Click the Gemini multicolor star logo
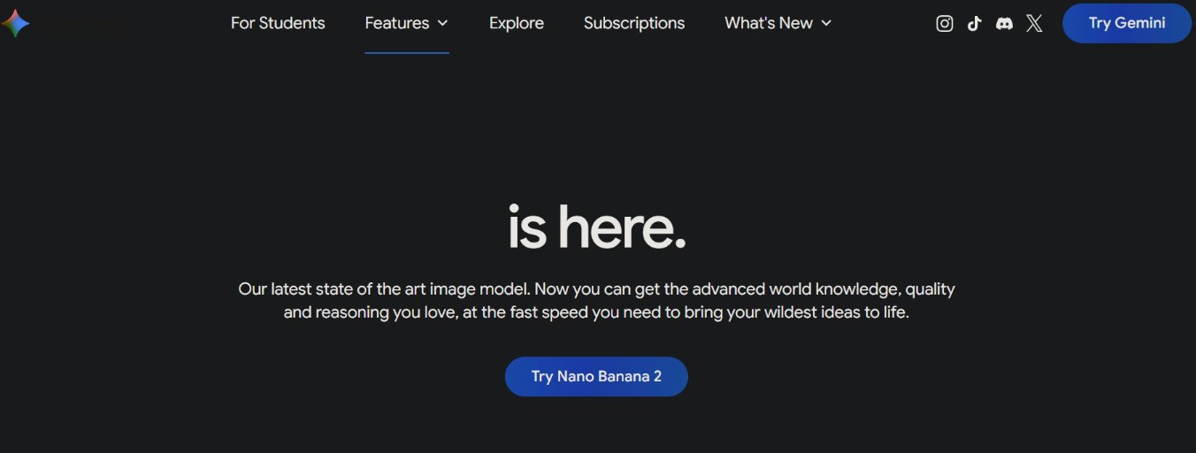 click(15, 24)
